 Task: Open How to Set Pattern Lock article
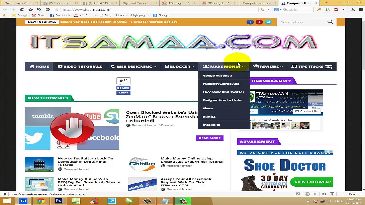pyautogui.click(x=86, y=162)
